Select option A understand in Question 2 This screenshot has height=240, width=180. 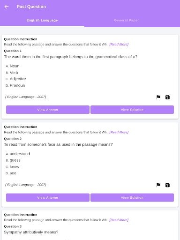click(18, 154)
